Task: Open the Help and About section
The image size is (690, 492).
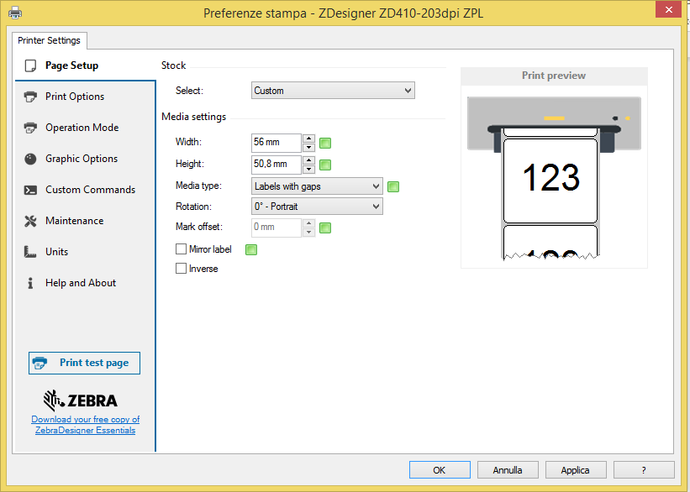Action: [x=86, y=283]
